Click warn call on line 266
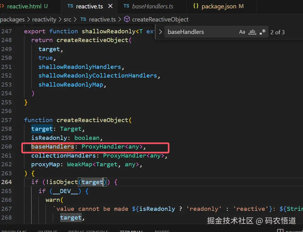 (x=53, y=200)
